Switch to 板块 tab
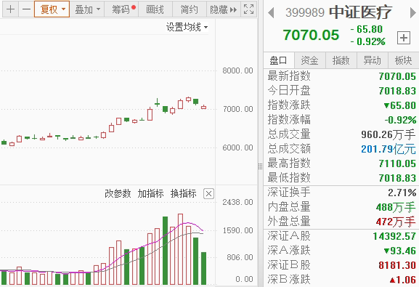 click(x=403, y=60)
